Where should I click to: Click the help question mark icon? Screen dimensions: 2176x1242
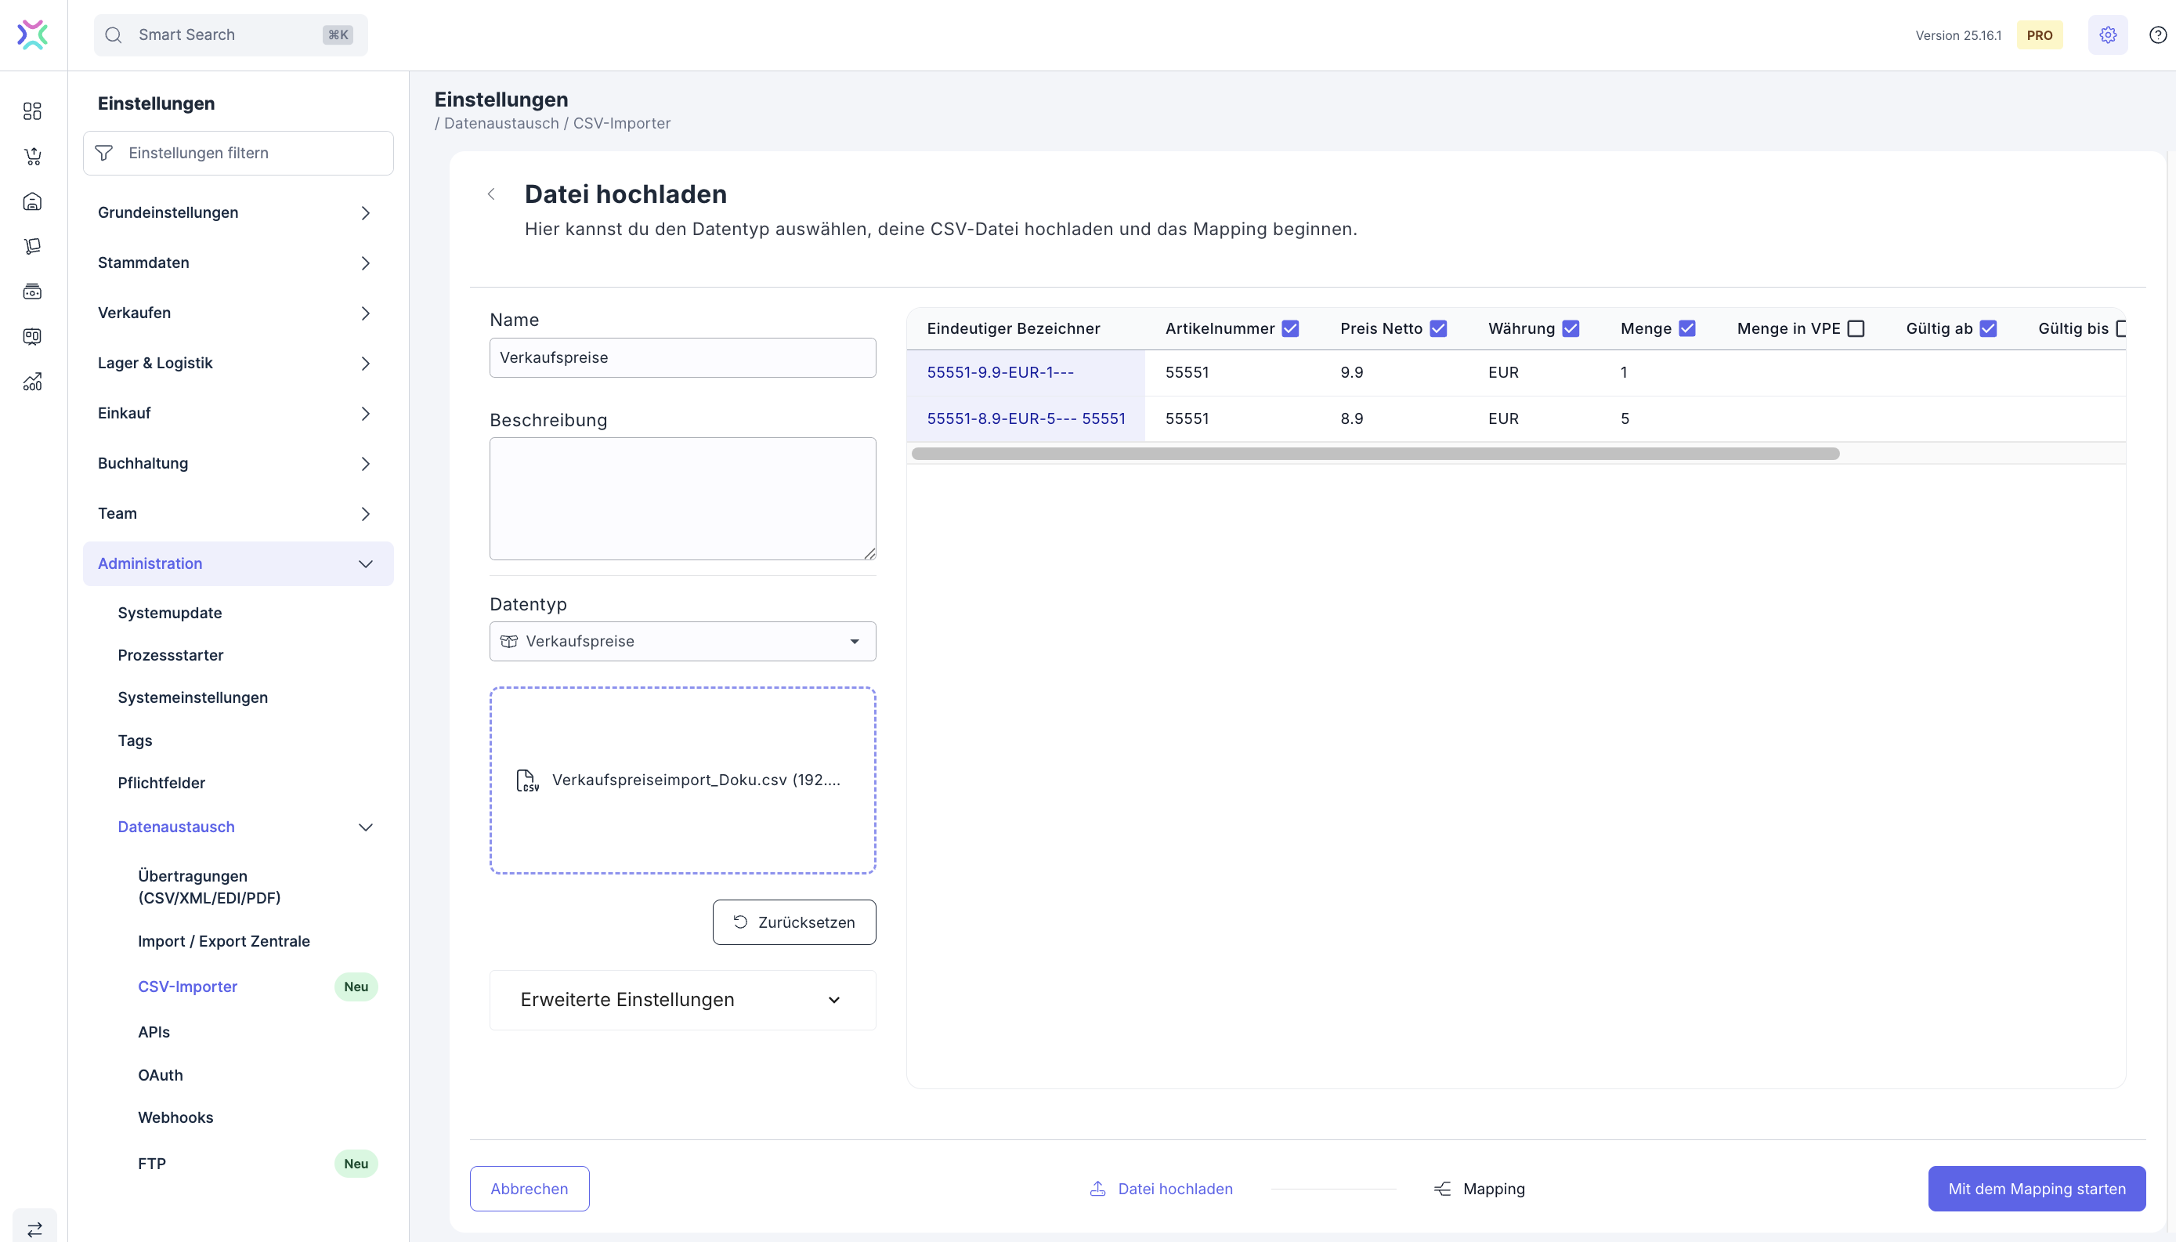tap(2157, 35)
